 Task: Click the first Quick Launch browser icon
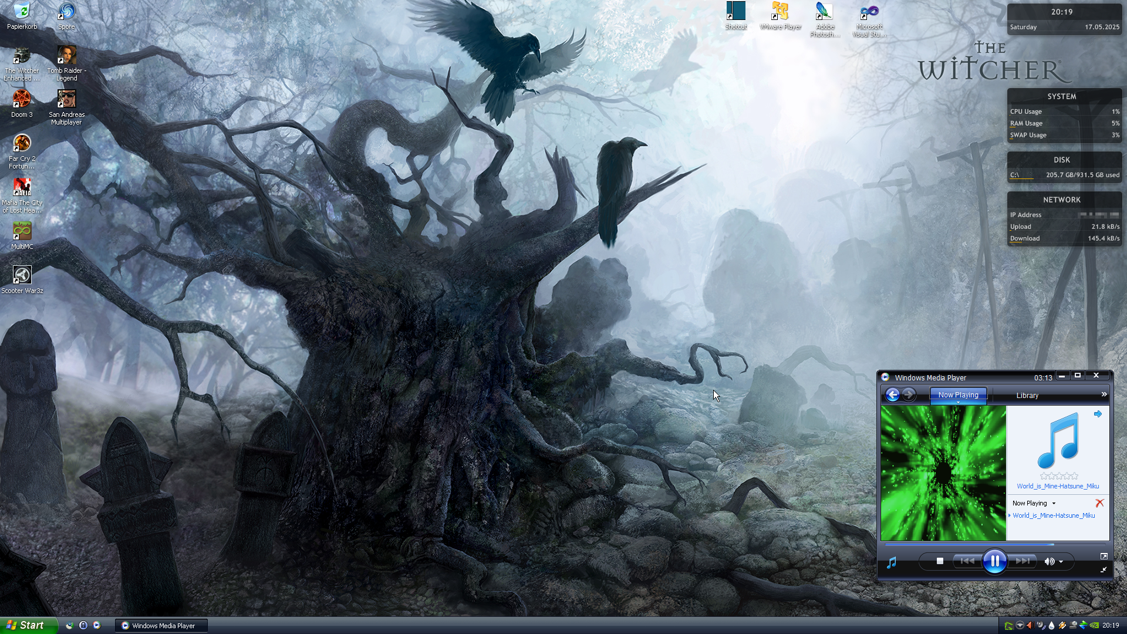69,625
